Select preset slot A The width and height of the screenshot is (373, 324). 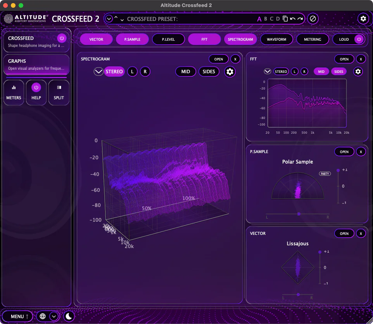pos(259,19)
